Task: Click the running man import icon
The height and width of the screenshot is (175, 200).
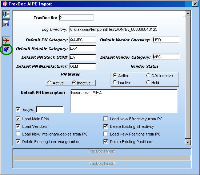Action: 6,49
